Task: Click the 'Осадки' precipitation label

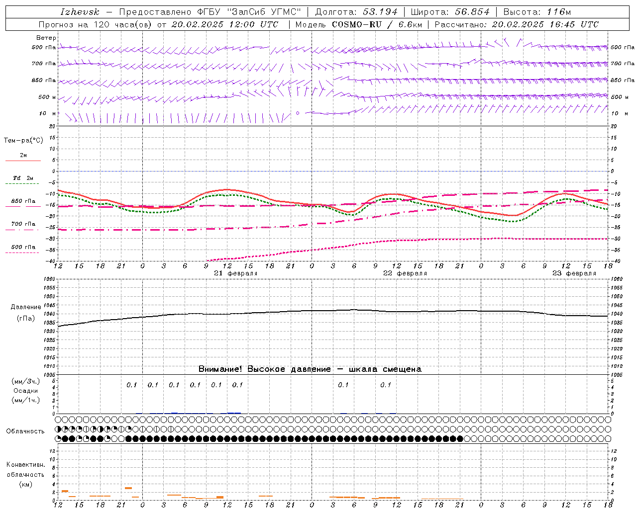Action: pyautogui.click(x=26, y=391)
